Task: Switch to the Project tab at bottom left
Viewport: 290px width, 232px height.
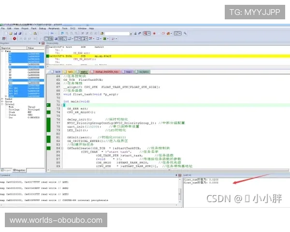Action: (7, 170)
